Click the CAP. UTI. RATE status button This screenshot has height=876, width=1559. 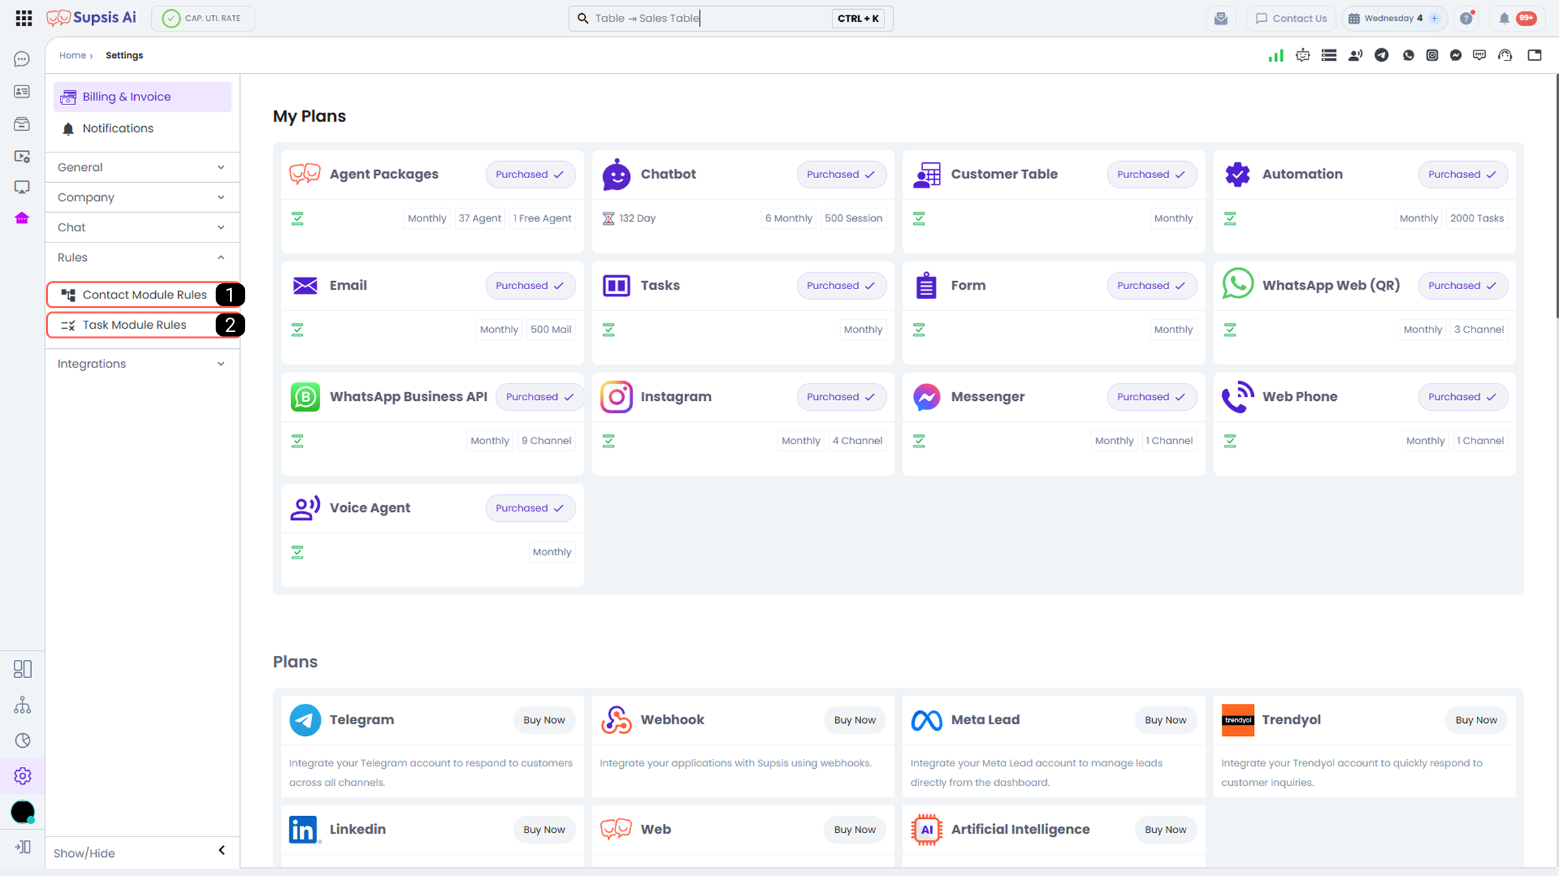click(203, 18)
